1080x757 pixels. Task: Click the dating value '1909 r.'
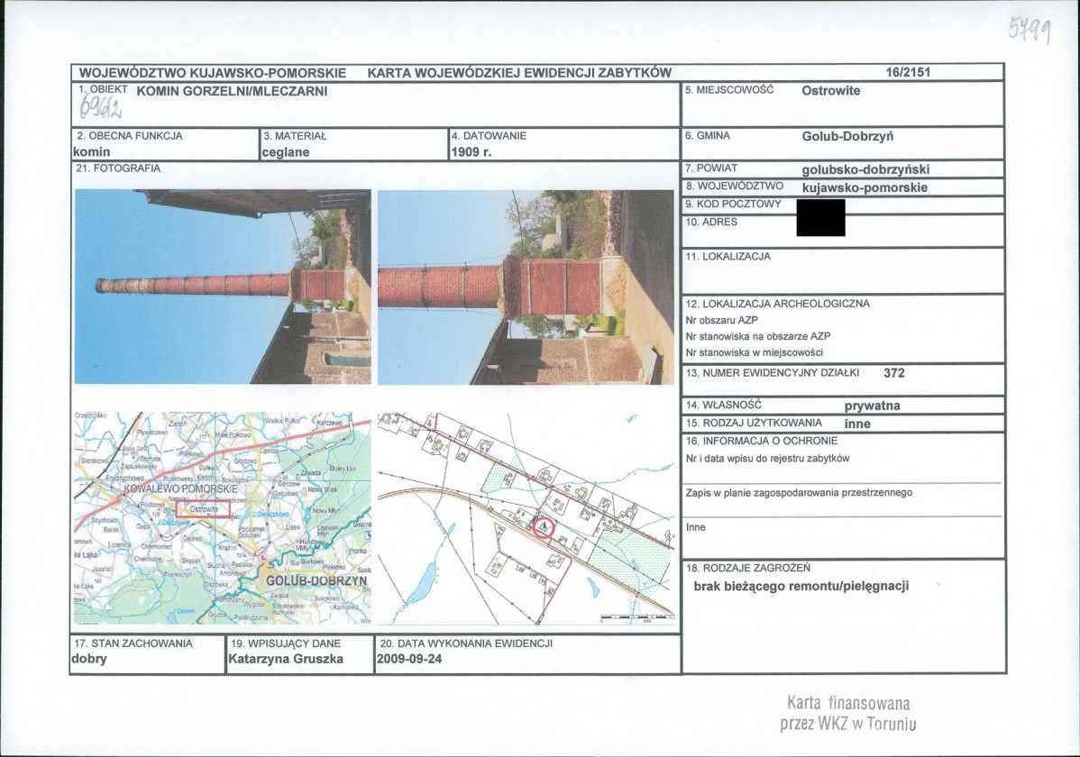(x=471, y=152)
